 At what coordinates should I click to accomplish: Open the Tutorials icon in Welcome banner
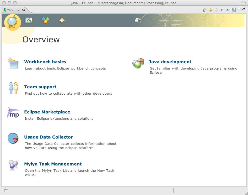(29, 20)
